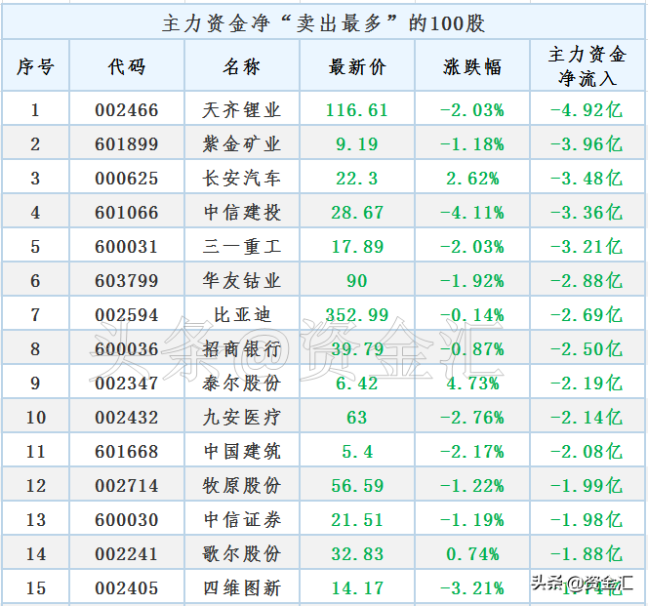Click net inflow value -3.48亿
Screen dimensions: 648x606
587,179
